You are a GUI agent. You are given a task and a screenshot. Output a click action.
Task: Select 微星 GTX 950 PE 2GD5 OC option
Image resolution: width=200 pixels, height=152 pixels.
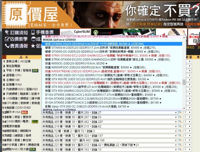click(112, 79)
